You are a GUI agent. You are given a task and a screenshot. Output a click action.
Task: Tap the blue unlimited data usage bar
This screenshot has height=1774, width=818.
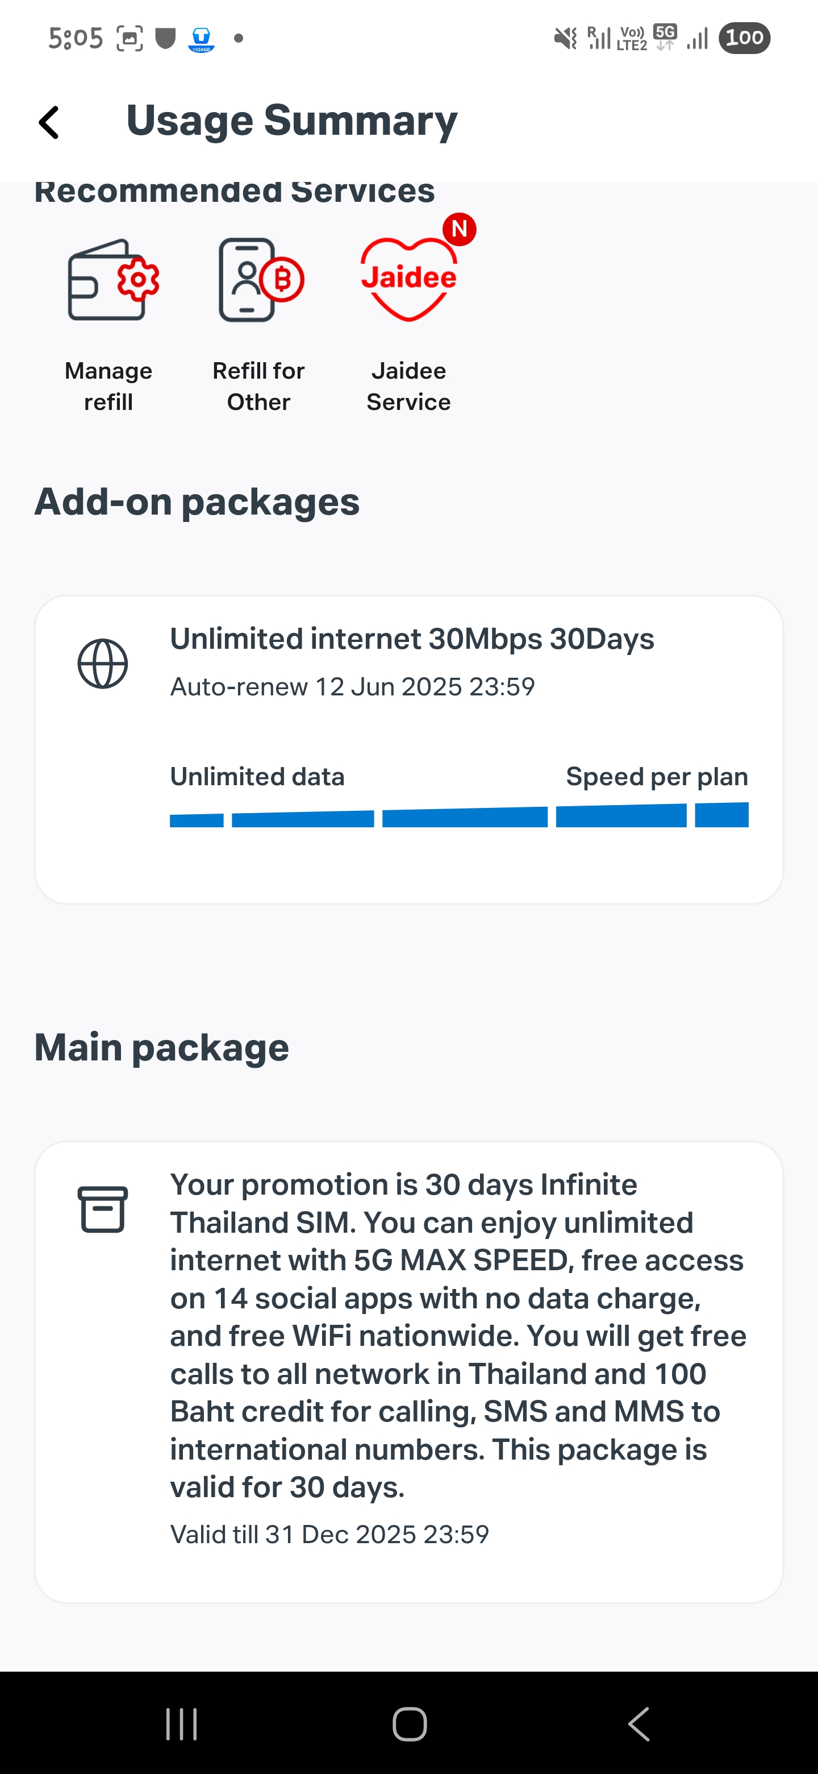(x=459, y=815)
